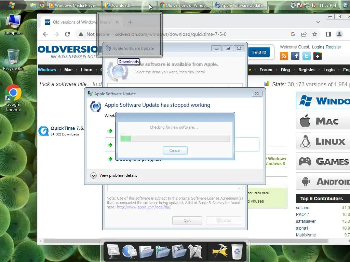Click the black plus share icon
The height and width of the screenshot is (262, 350).
[318, 56]
